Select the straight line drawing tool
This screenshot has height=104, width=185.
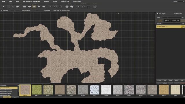[78, 7]
